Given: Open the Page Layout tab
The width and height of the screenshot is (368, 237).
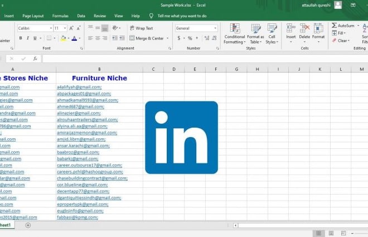Looking at the screenshot, I should (33, 16).
